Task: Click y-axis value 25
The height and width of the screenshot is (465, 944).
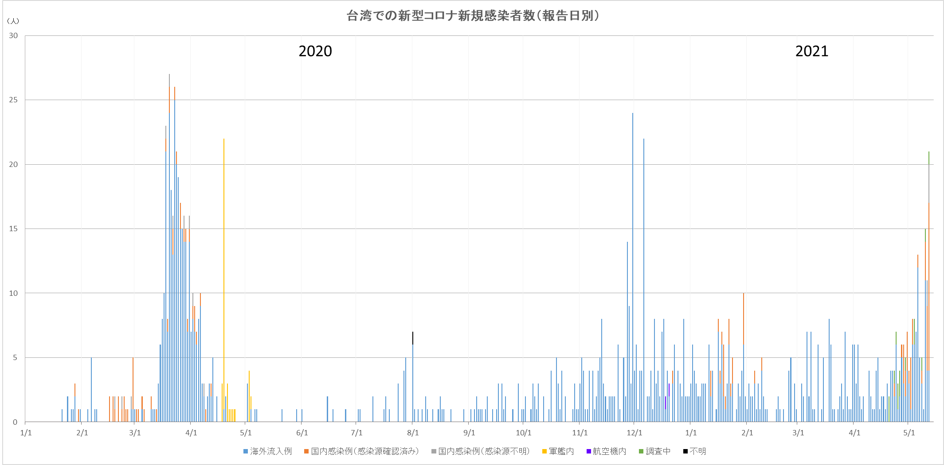Action: pos(14,100)
